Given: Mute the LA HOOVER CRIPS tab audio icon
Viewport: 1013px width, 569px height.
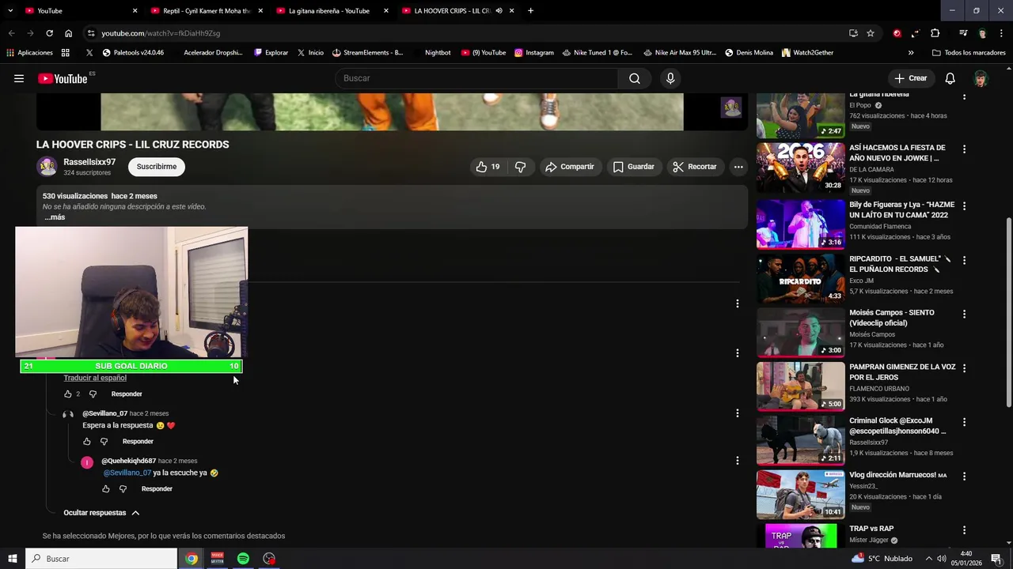Looking at the screenshot, I should click(499, 10).
